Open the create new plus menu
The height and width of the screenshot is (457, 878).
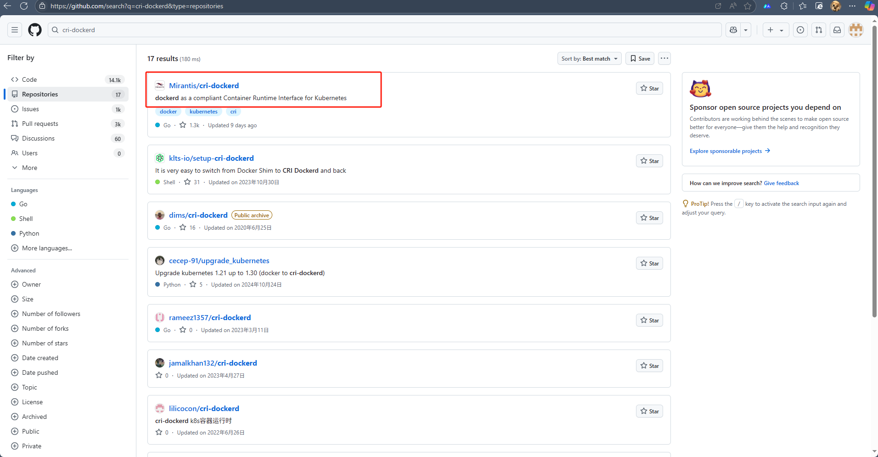(776, 30)
